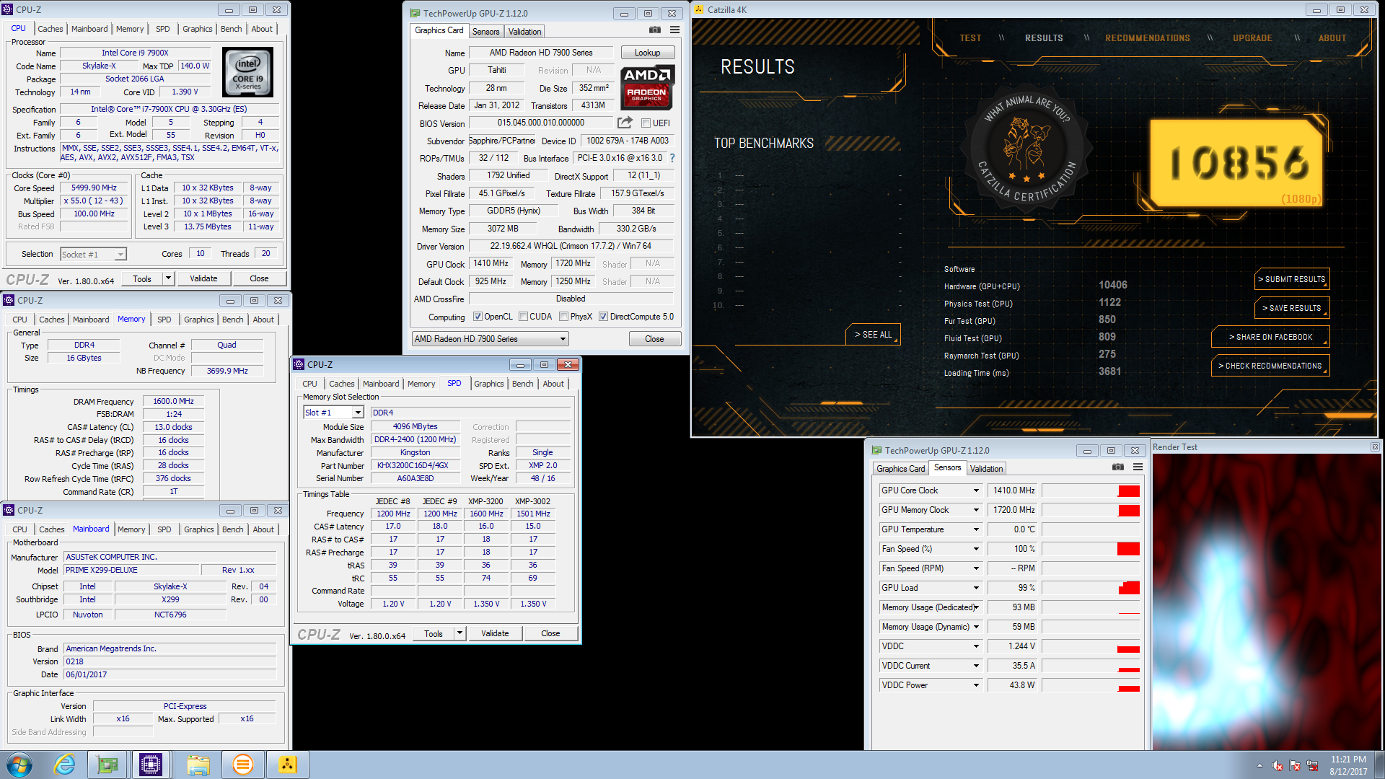Image resolution: width=1385 pixels, height=779 pixels.
Task: Open the Tools dropdown arrow in CPU-Z SPD window
Action: click(460, 633)
